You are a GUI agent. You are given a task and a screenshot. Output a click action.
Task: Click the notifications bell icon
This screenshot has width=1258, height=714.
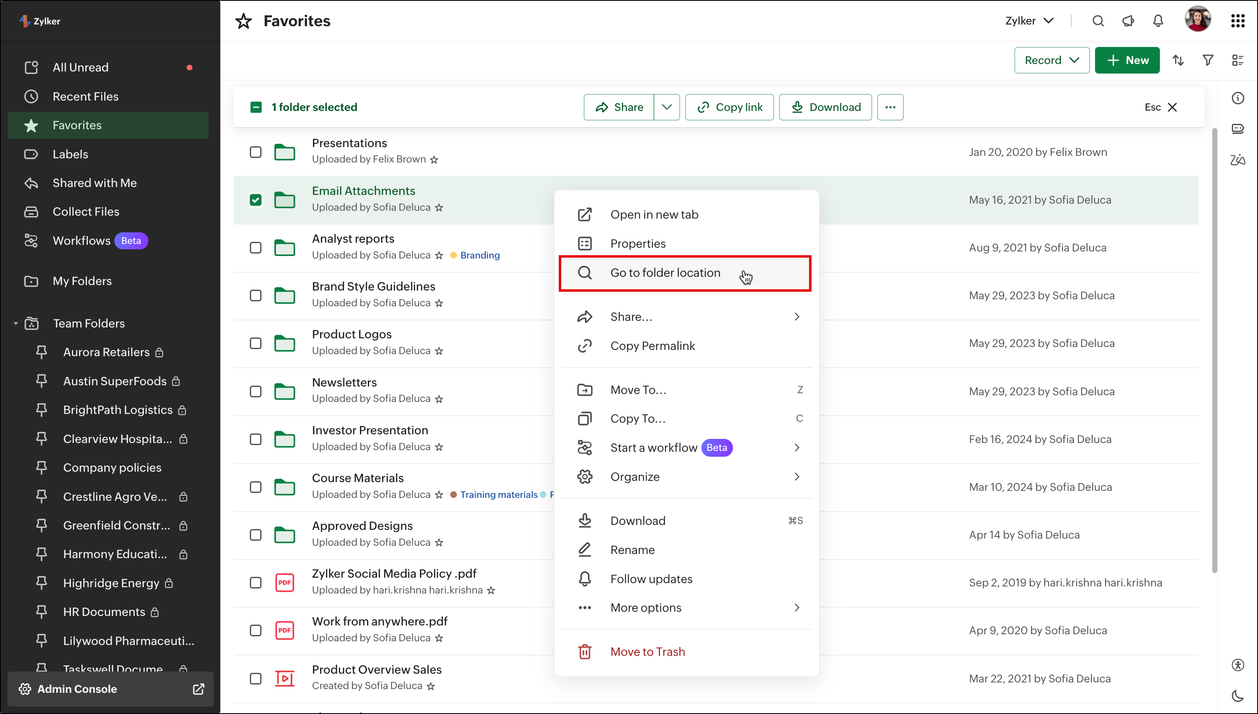tap(1157, 21)
